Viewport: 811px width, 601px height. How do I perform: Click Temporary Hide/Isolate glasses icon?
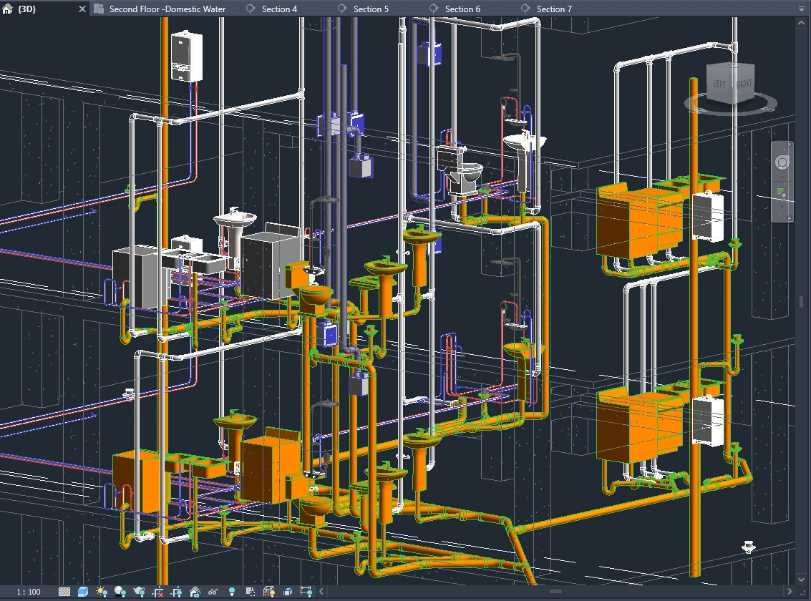(x=213, y=592)
